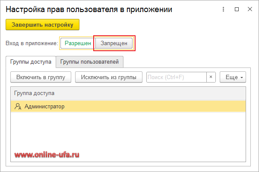
Task: Click the user icon beside Администратор
Action: coord(18,107)
